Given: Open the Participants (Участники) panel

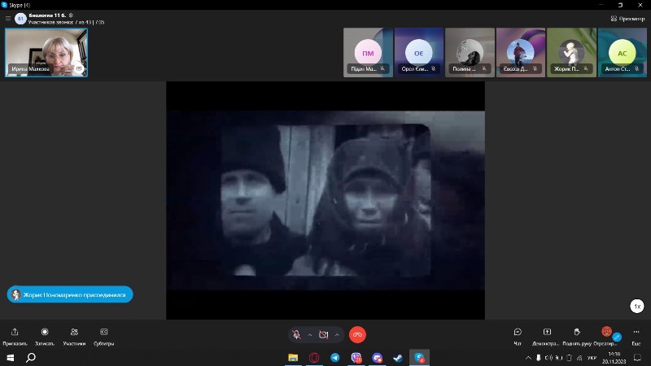Looking at the screenshot, I should pos(74,336).
